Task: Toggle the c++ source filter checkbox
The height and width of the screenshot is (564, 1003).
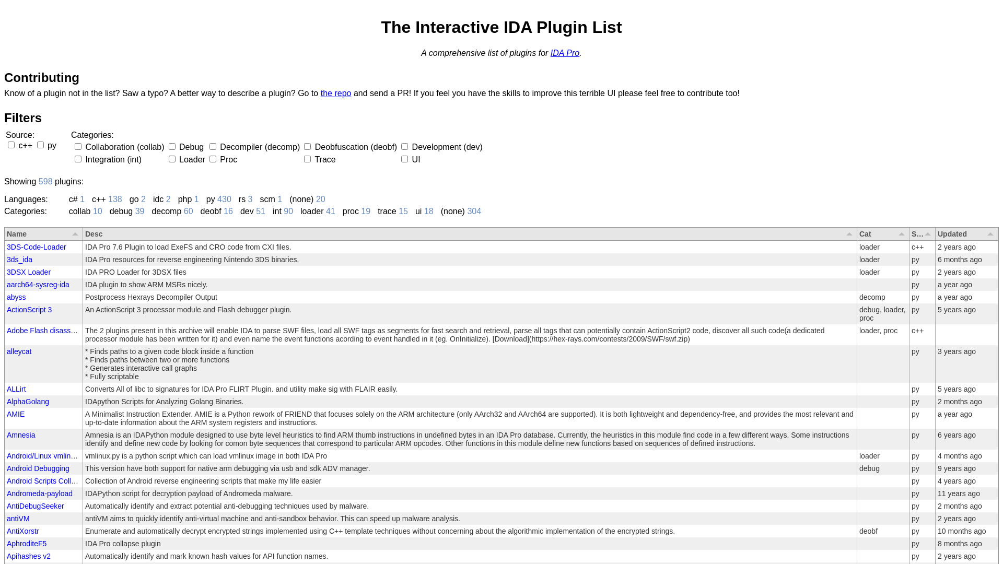Action: coord(11,145)
